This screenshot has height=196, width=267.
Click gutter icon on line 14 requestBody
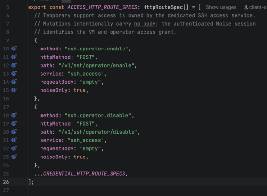point(14,82)
